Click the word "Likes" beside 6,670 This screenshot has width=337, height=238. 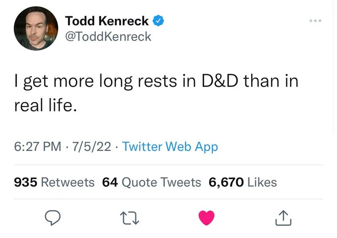262,182
